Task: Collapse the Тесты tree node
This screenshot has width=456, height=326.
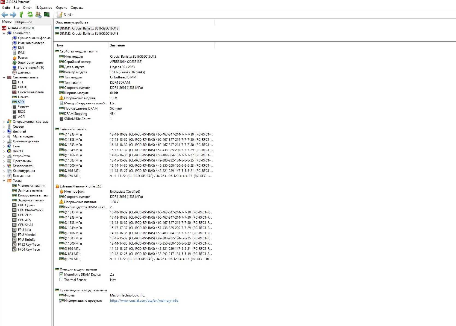Action: [4, 181]
